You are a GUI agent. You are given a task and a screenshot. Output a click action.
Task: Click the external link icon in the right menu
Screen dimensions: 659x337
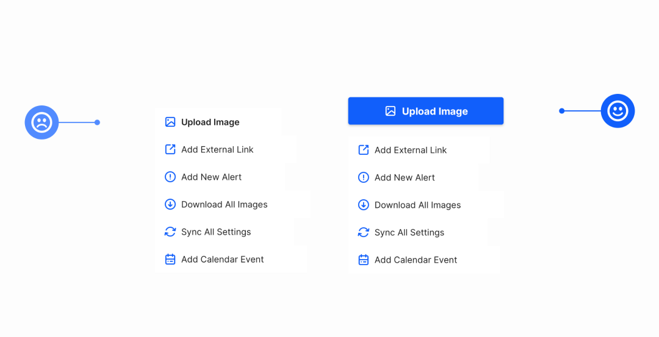[364, 150]
